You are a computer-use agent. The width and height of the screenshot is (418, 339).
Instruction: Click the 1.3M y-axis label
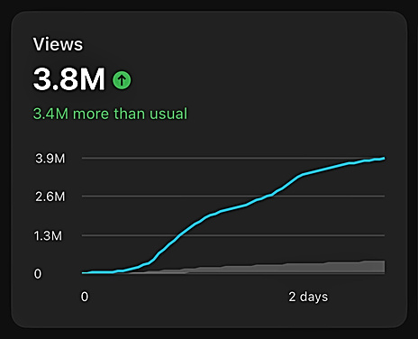click(48, 235)
